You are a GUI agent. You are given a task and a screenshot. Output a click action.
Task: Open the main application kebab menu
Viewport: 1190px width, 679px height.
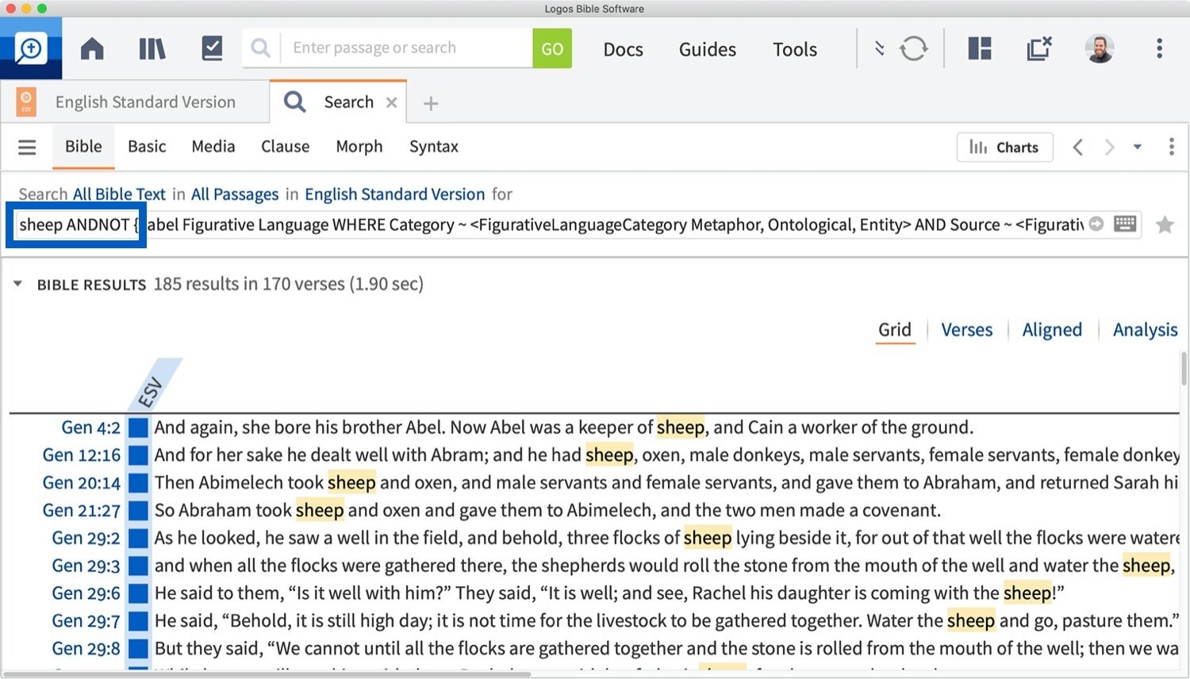[x=1159, y=48]
